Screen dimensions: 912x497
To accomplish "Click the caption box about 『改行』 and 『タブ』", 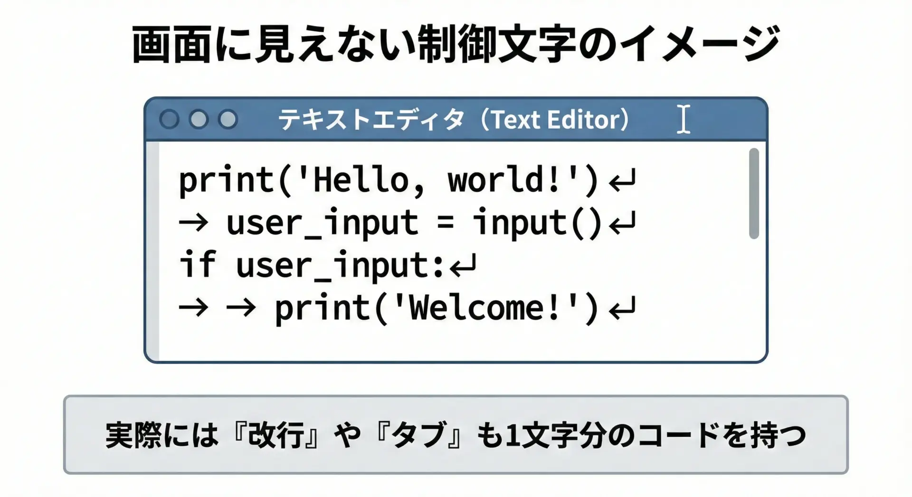I will pos(456,435).
